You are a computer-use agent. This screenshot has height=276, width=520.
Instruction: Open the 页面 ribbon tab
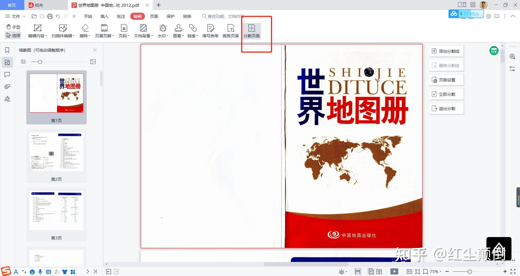154,16
